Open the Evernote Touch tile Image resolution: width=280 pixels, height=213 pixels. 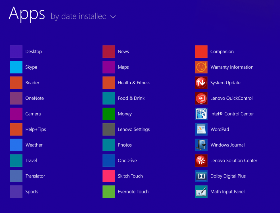[109, 191]
